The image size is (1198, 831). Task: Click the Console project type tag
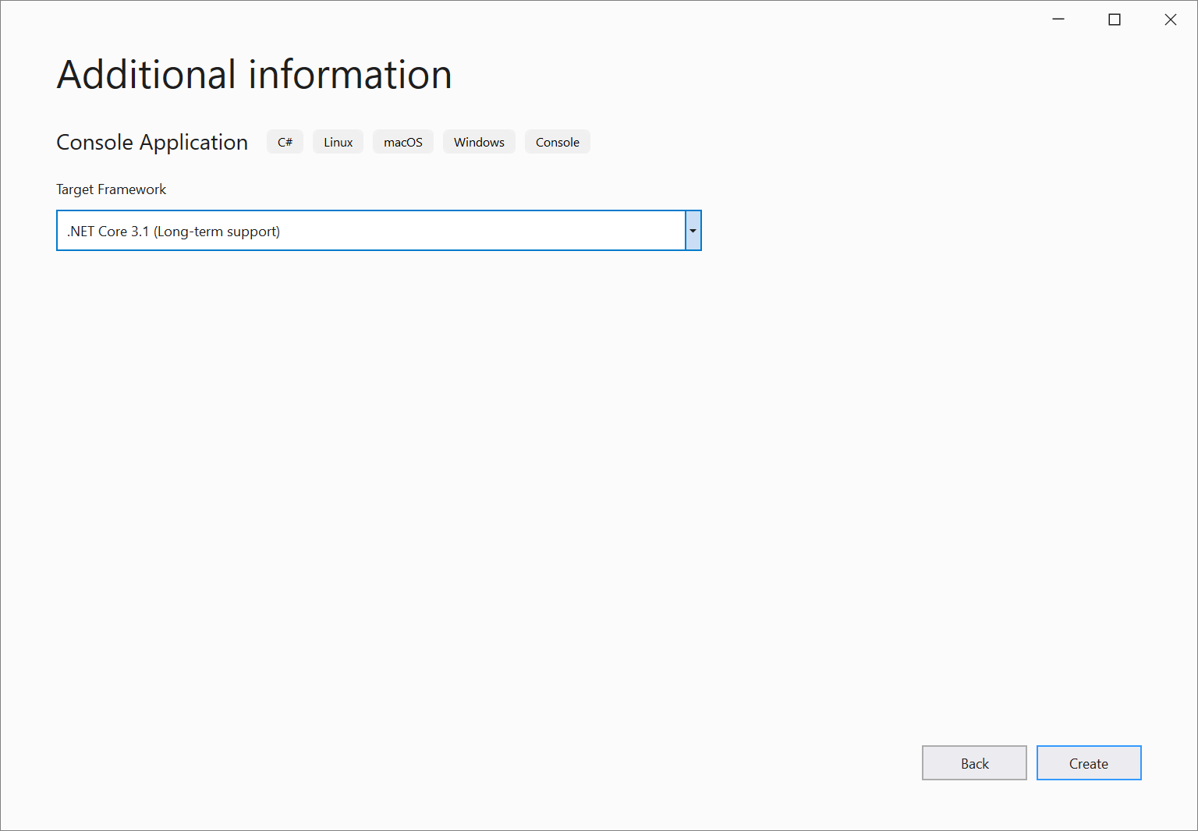point(557,142)
